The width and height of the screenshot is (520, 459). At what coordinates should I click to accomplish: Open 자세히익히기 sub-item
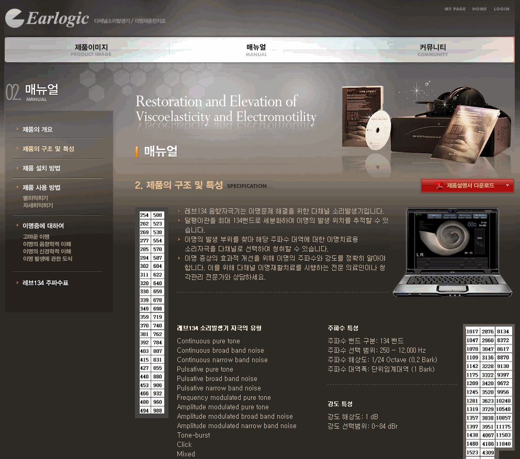(x=38, y=206)
